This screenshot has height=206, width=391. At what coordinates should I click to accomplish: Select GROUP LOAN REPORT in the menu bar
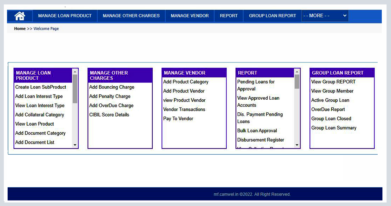[x=272, y=16]
